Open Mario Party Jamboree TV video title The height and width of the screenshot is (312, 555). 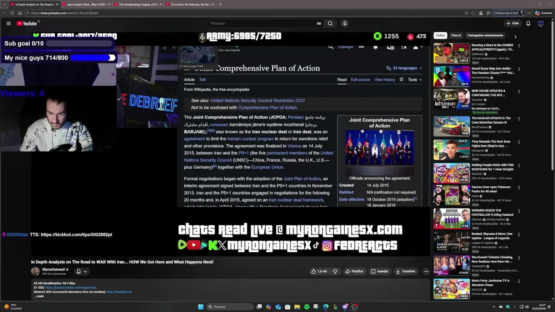pyautogui.click(x=490, y=283)
